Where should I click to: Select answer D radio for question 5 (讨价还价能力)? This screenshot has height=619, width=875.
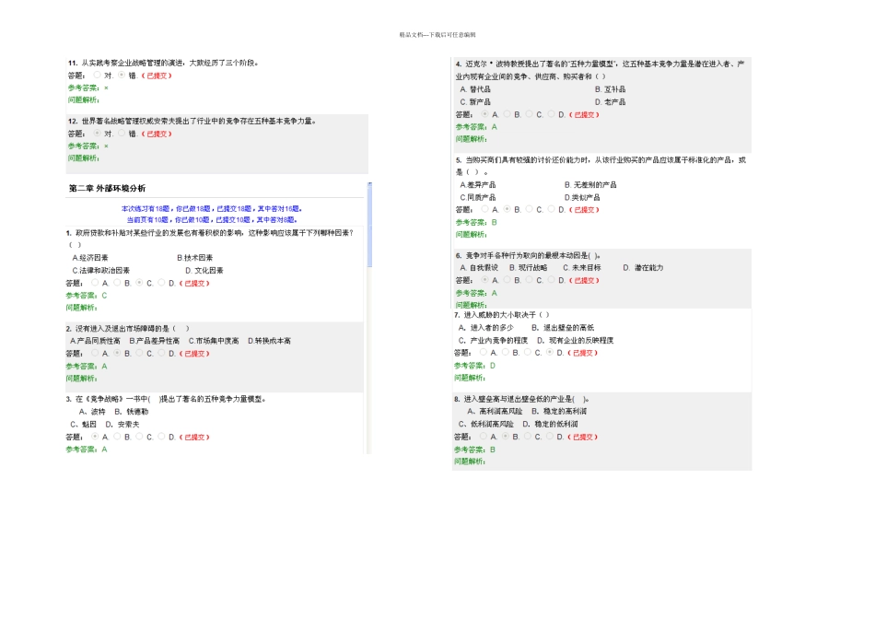551,209
